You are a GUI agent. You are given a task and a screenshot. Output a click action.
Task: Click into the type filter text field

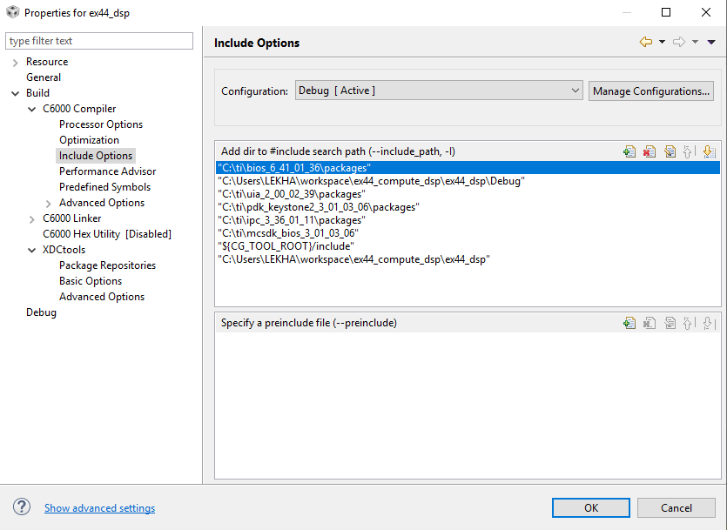(x=99, y=41)
